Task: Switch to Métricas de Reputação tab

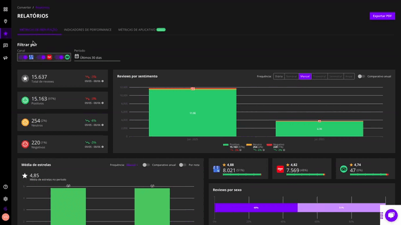Action: pyautogui.click(x=39, y=30)
